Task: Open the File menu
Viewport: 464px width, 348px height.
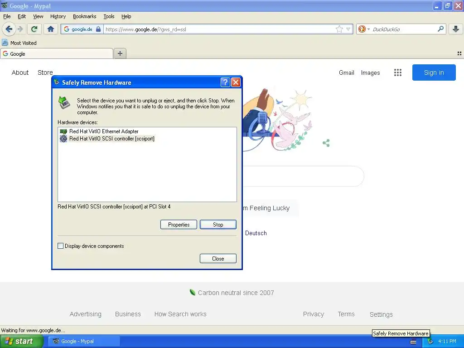Action: click(x=7, y=16)
